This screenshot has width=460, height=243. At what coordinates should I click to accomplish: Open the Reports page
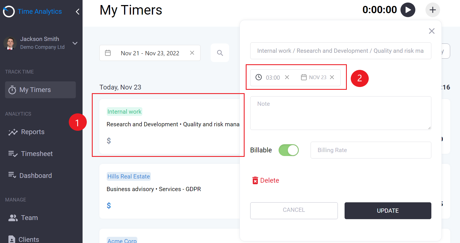click(x=26, y=132)
